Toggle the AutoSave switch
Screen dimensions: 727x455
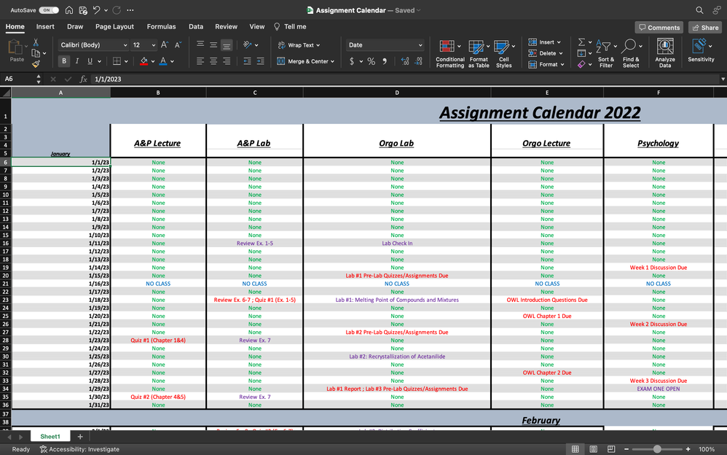(49, 10)
